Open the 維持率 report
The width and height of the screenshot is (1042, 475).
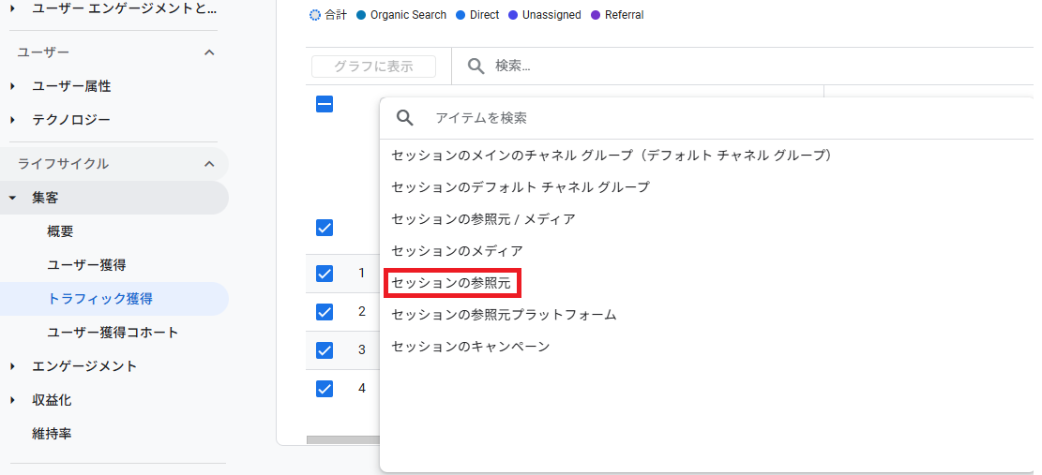pos(52,434)
